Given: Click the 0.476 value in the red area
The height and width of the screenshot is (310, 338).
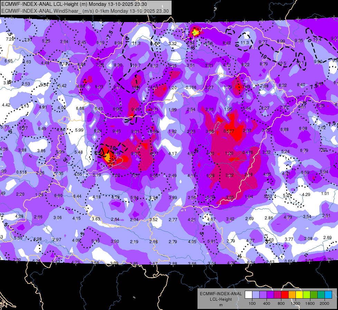Looking at the screenshot, I should (247, 153).
